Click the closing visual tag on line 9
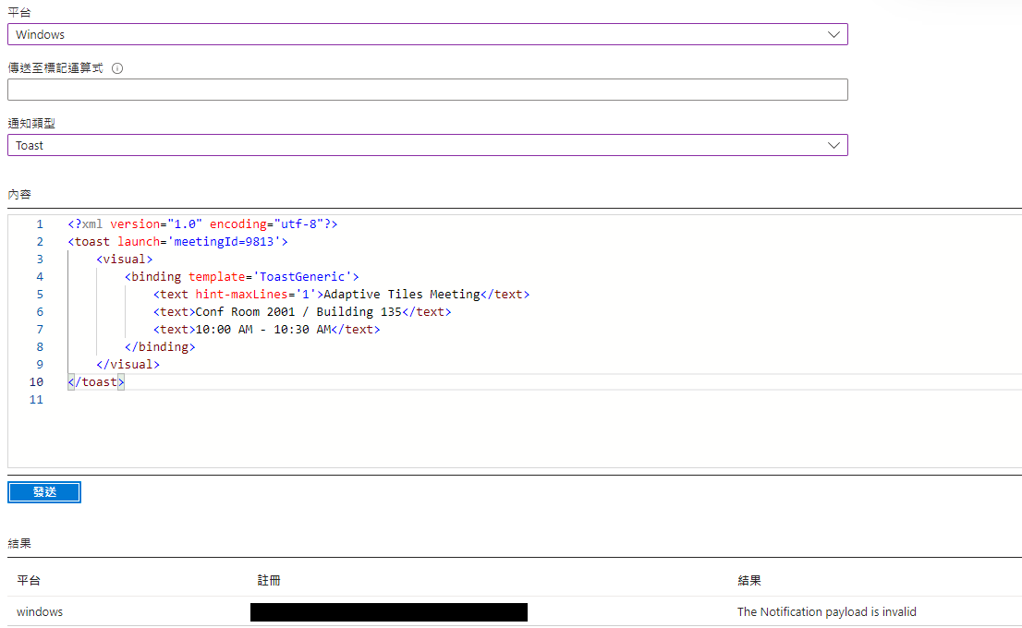Image resolution: width=1022 pixels, height=628 pixels. click(128, 365)
